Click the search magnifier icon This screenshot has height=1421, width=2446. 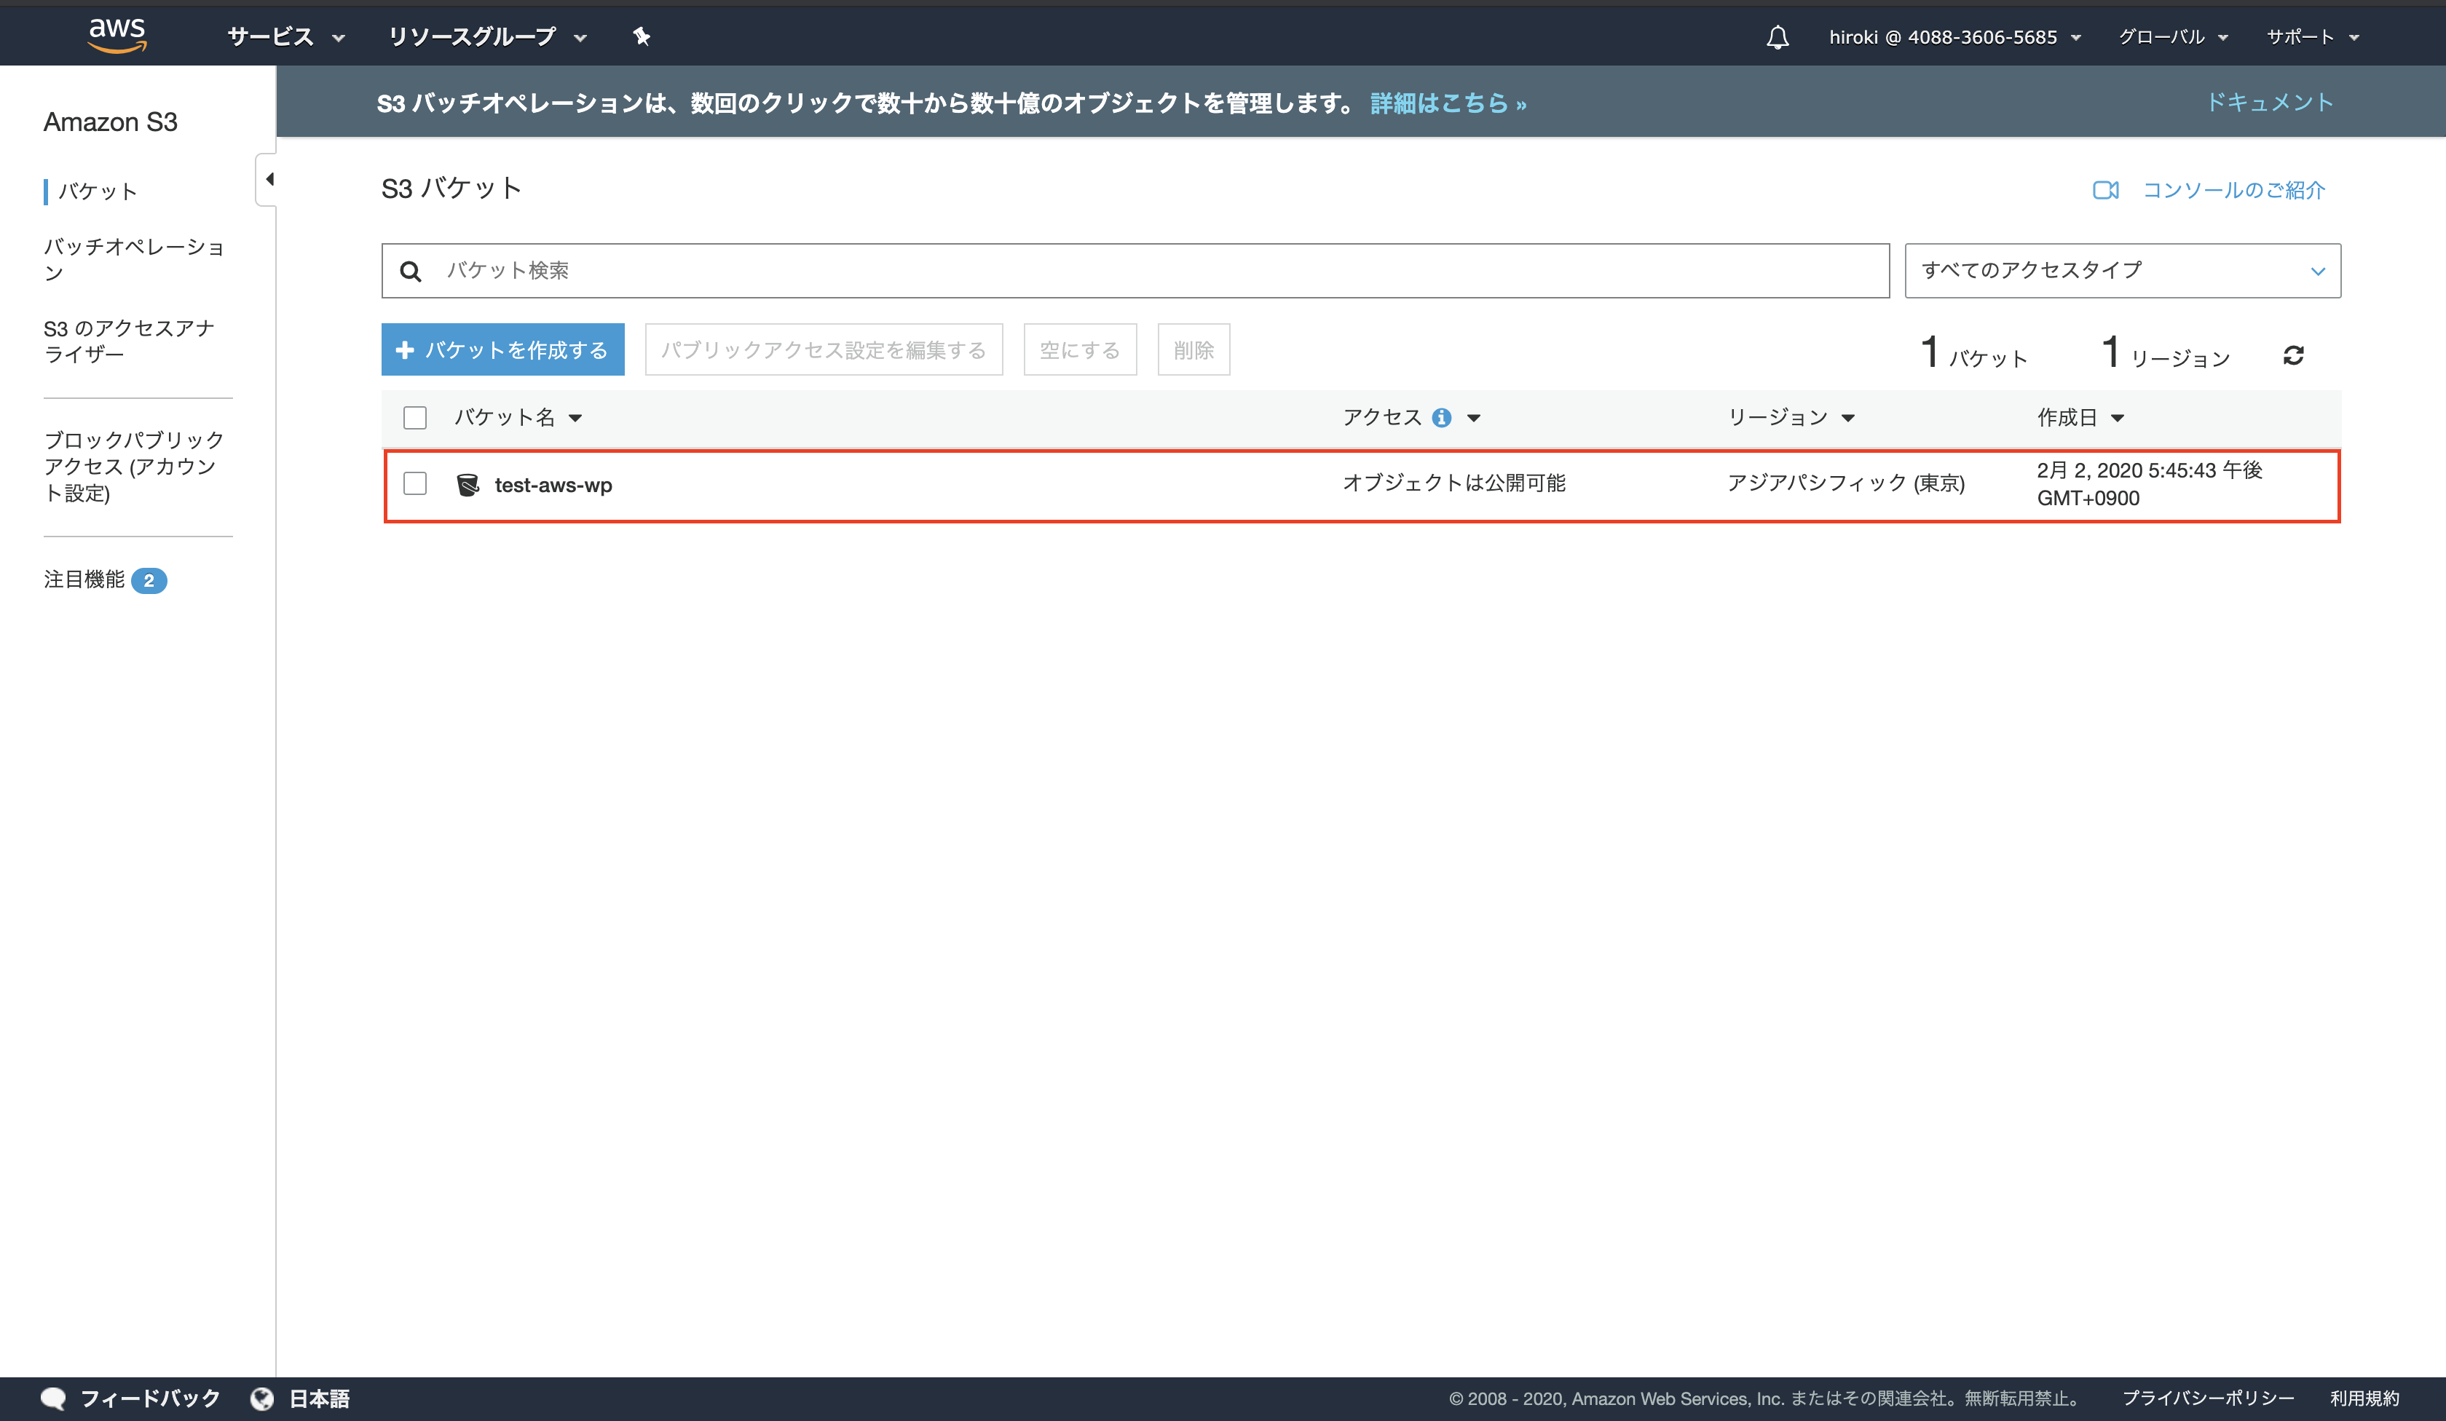(x=411, y=271)
